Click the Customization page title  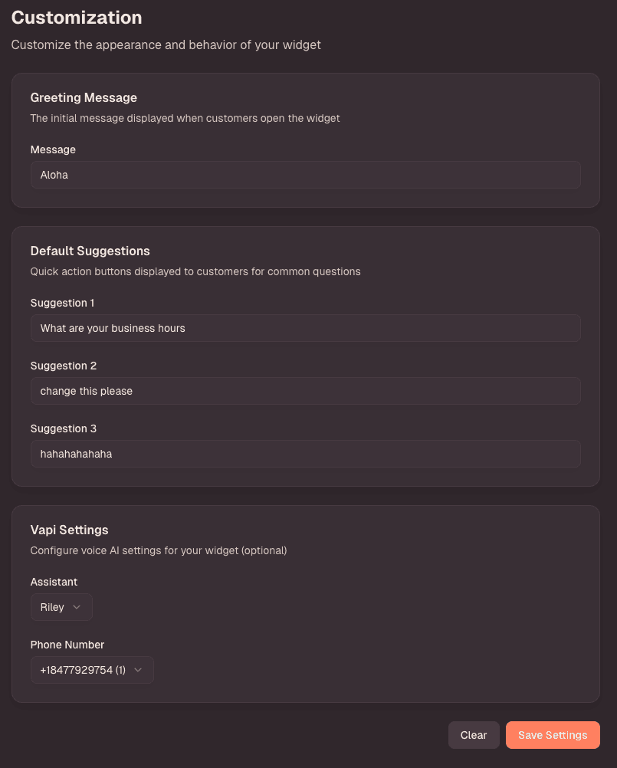pos(77,18)
